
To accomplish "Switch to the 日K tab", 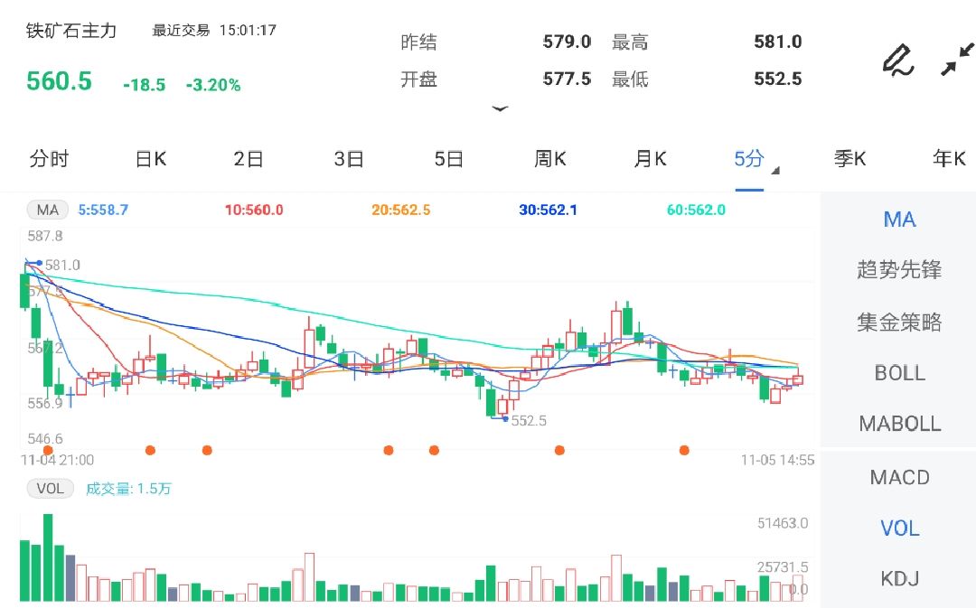I will [x=151, y=159].
